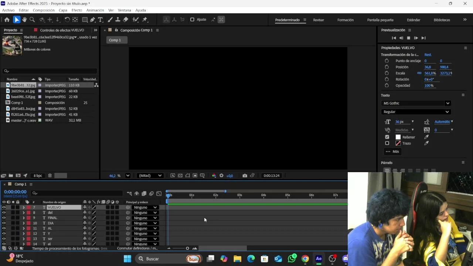
Task: Open File Explorer from the taskbar
Action: coord(237,259)
